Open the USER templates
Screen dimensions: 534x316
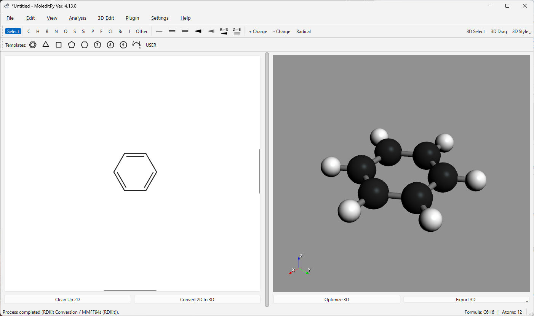[151, 45]
